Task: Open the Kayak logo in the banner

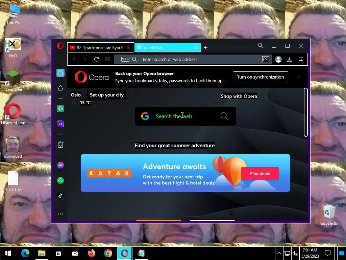Action: (x=109, y=173)
